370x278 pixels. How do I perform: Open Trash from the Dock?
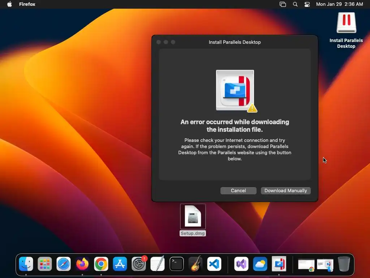[x=344, y=264]
